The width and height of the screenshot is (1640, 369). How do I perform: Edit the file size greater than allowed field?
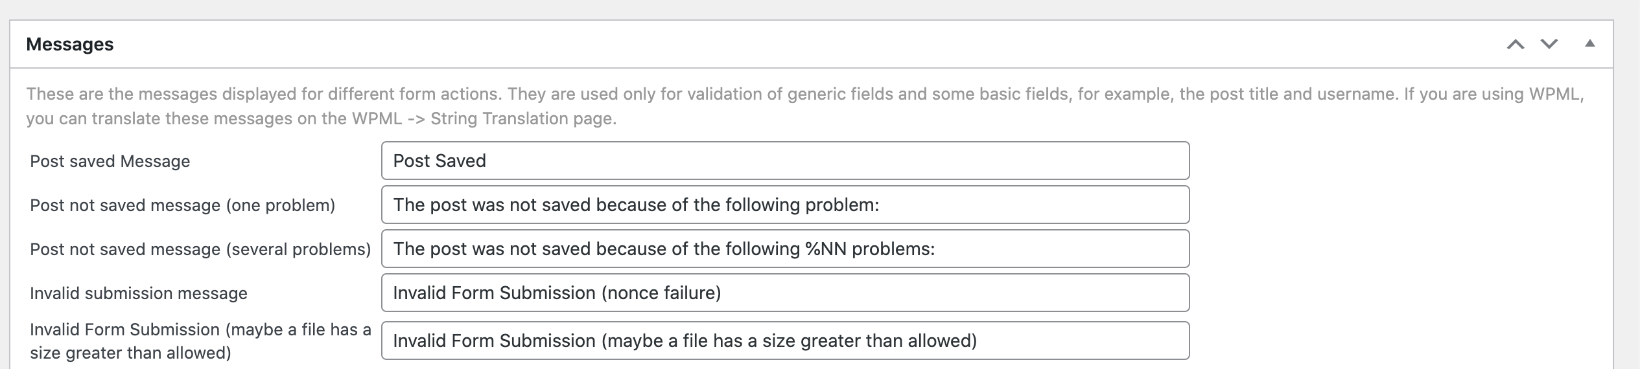(x=785, y=341)
